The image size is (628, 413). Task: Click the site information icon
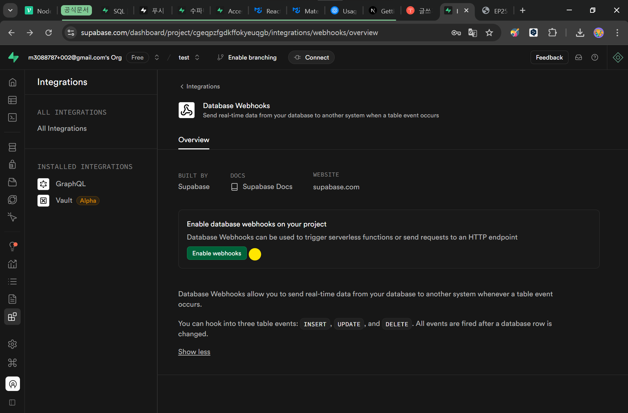click(71, 33)
